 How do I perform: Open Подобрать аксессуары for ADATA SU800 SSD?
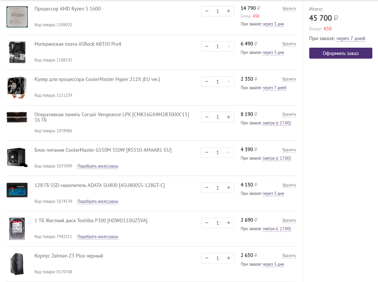98,201
